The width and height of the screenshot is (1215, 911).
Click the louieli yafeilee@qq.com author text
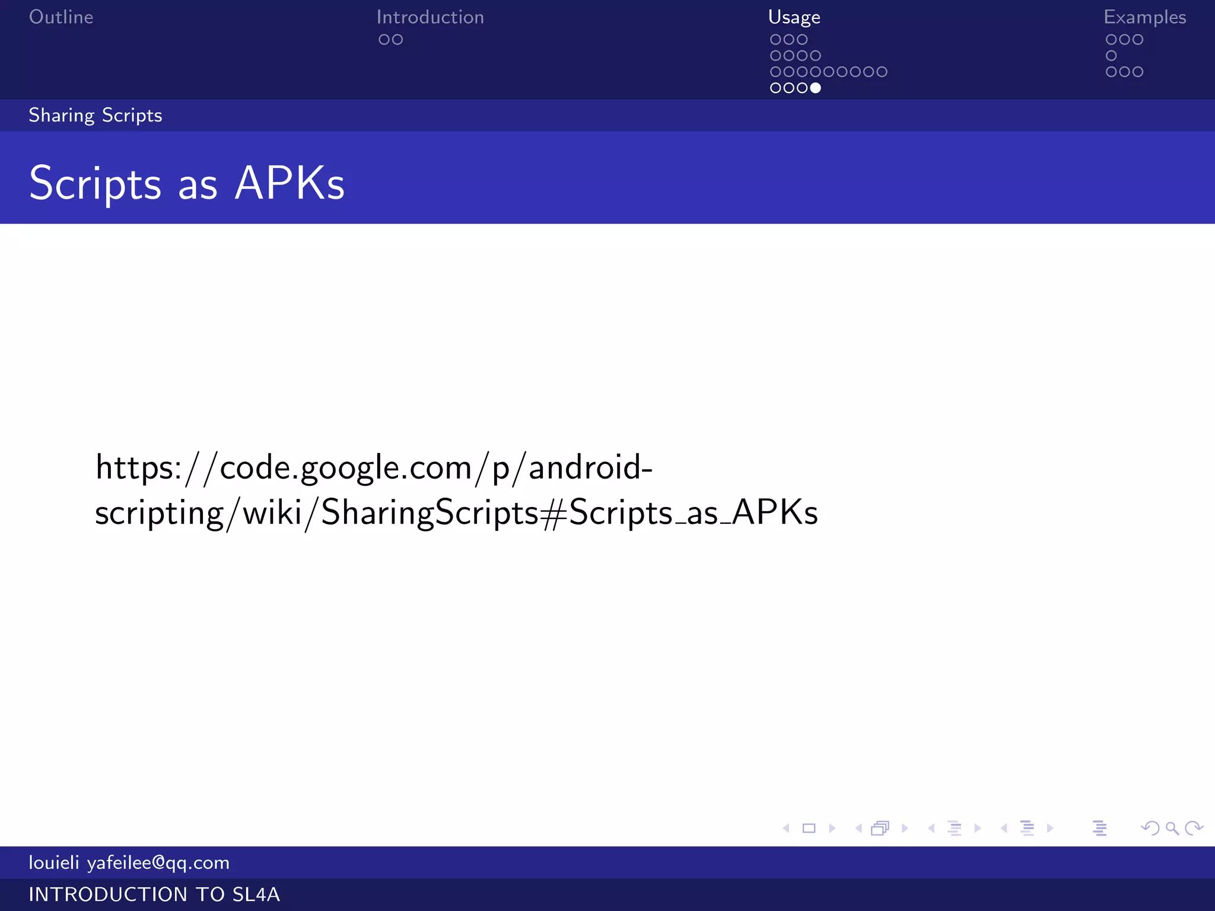[129, 863]
